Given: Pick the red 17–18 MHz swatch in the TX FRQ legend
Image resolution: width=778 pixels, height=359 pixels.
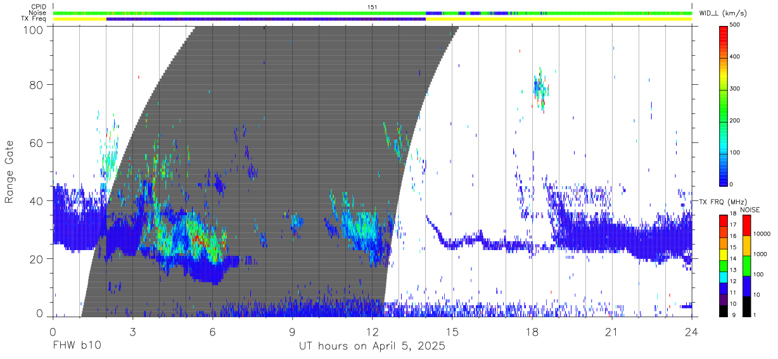Looking at the screenshot, I should click(724, 220).
